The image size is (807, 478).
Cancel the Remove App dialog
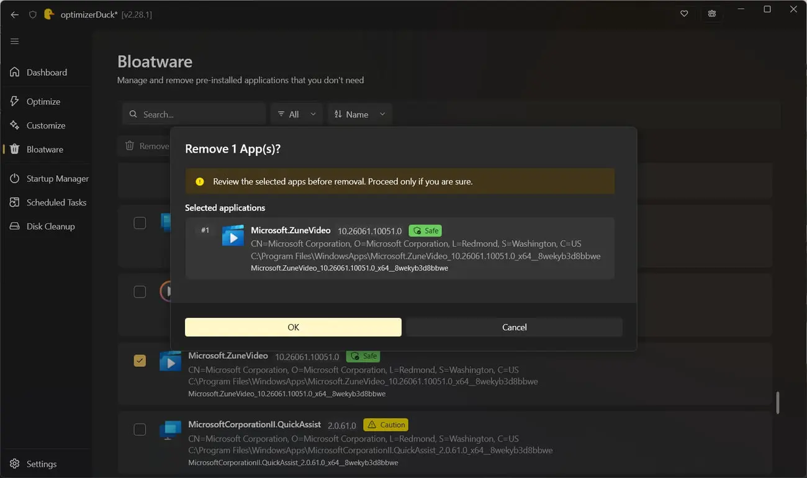[514, 327]
